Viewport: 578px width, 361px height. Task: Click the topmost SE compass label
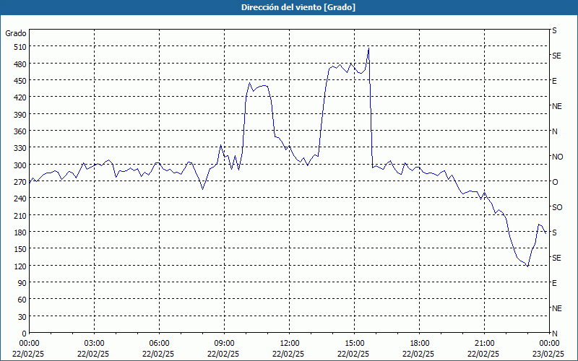[x=556, y=56]
